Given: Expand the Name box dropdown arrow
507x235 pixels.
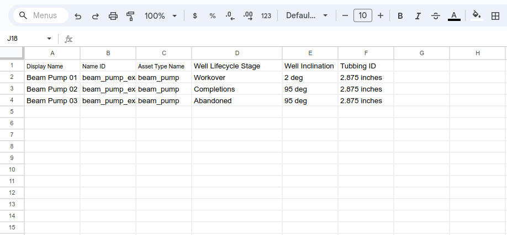Looking at the screenshot, I should pos(49,39).
